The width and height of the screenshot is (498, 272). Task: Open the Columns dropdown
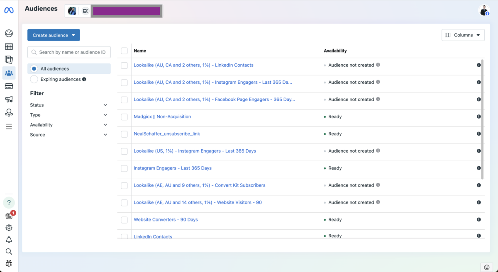[x=463, y=35]
